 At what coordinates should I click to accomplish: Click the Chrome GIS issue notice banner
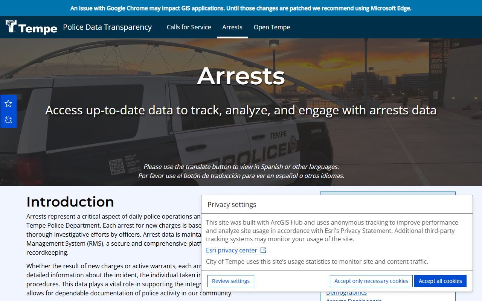pos(241,8)
